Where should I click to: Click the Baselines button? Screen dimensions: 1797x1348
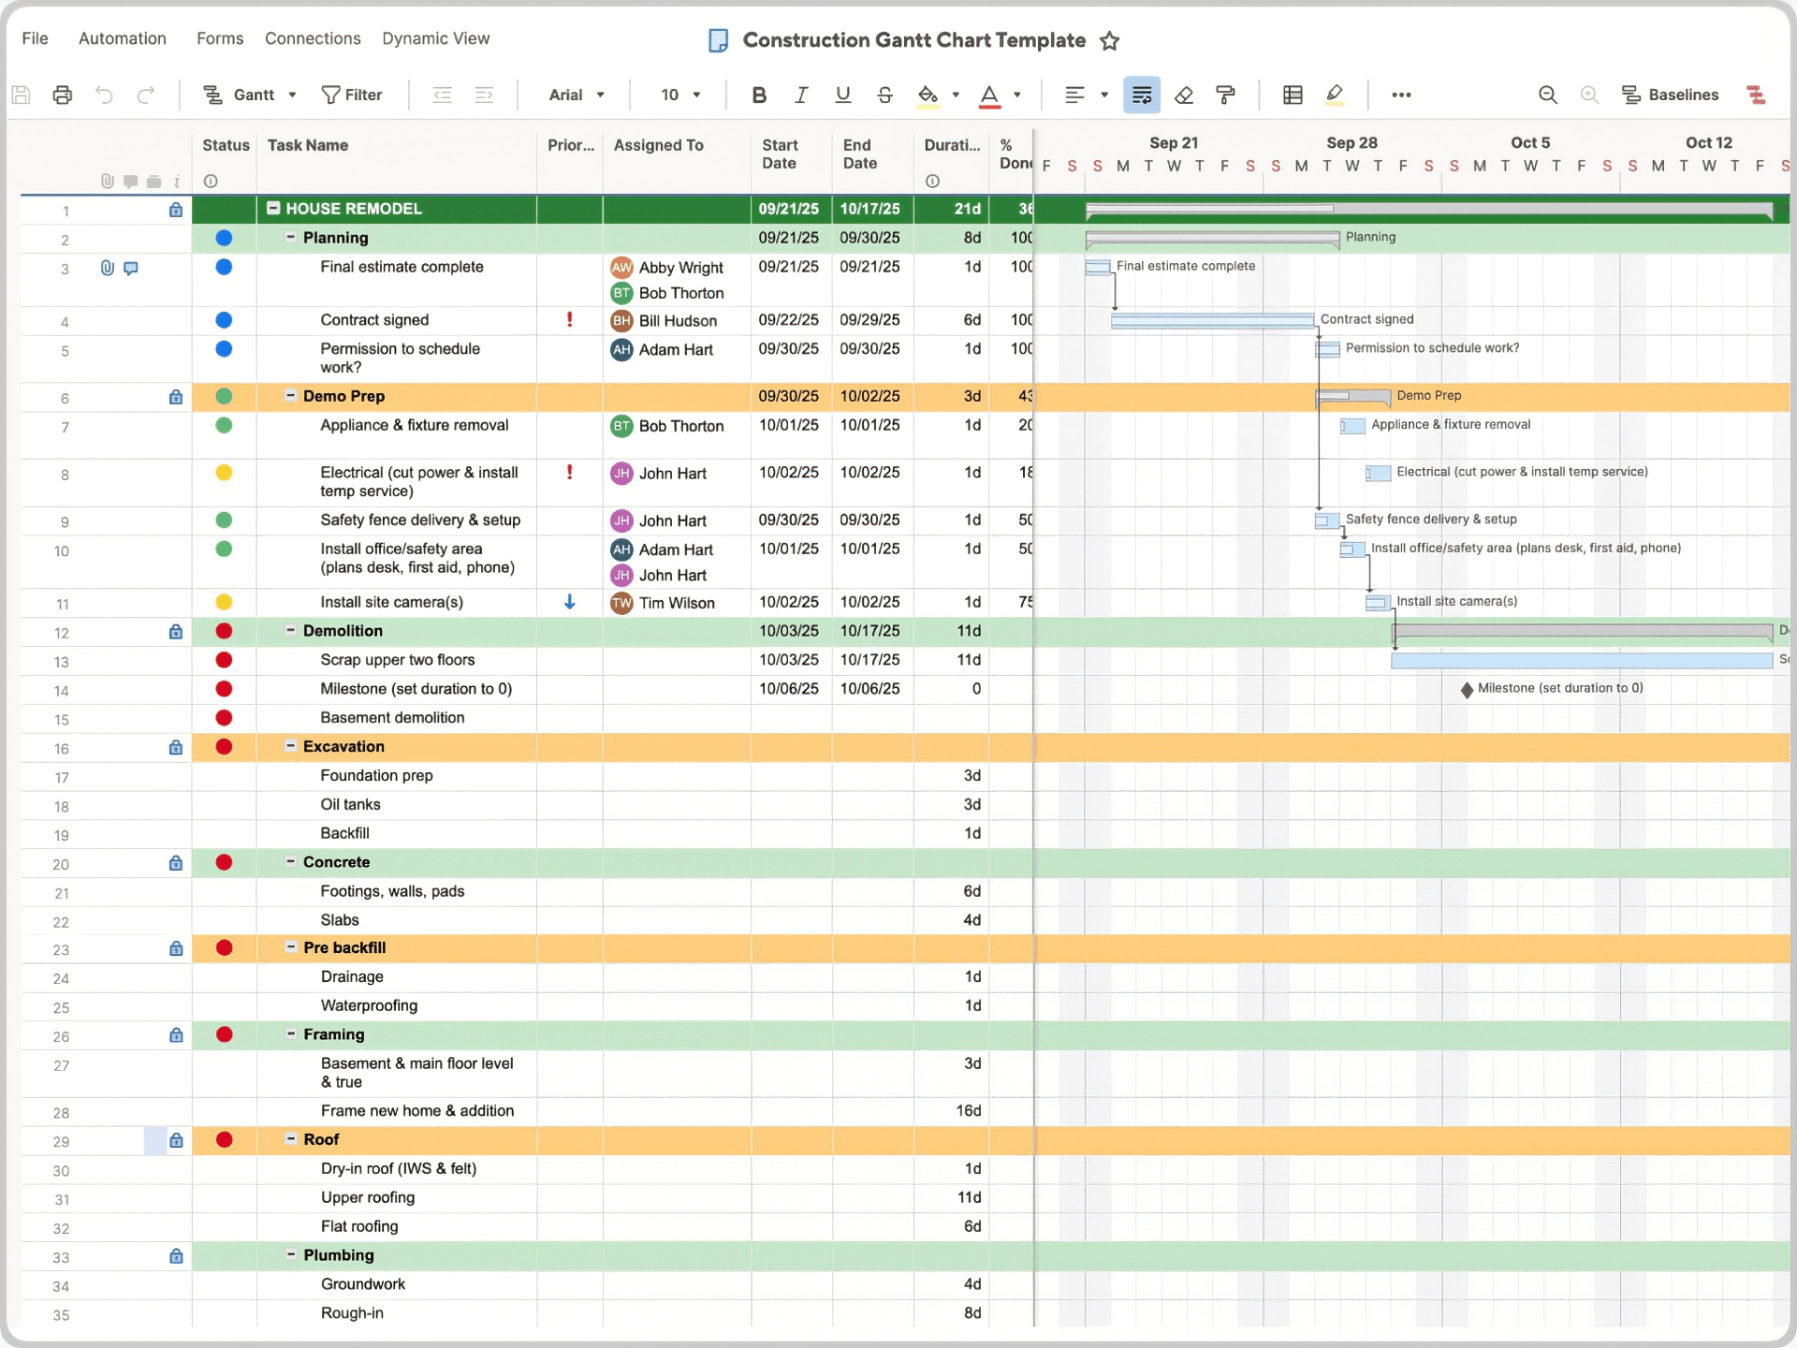tap(1671, 95)
